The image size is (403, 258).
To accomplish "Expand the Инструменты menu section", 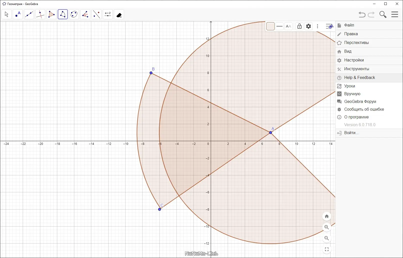I will [x=369, y=69].
